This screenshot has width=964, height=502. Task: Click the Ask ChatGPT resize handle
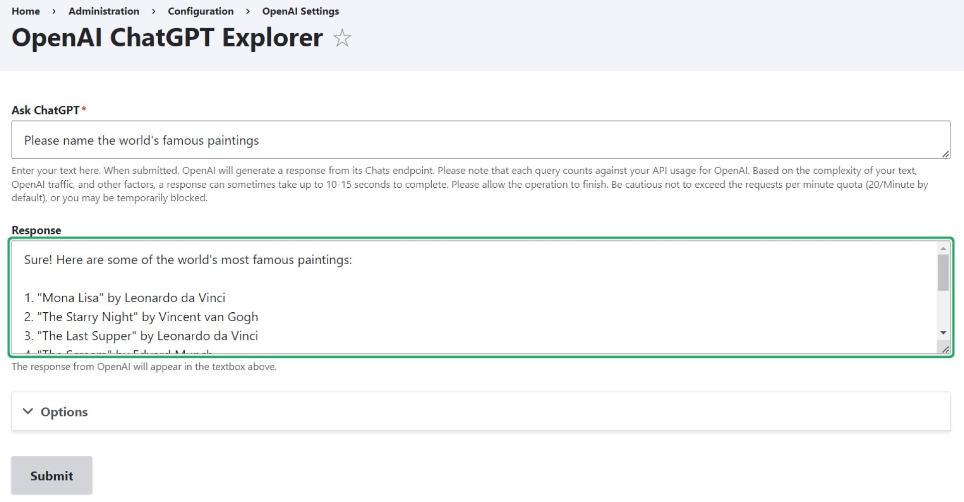point(945,154)
